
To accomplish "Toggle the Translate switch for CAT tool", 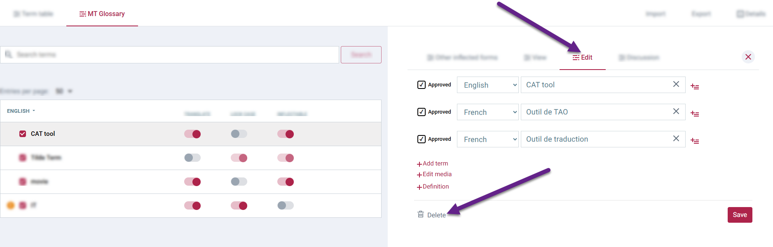I will 192,134.
